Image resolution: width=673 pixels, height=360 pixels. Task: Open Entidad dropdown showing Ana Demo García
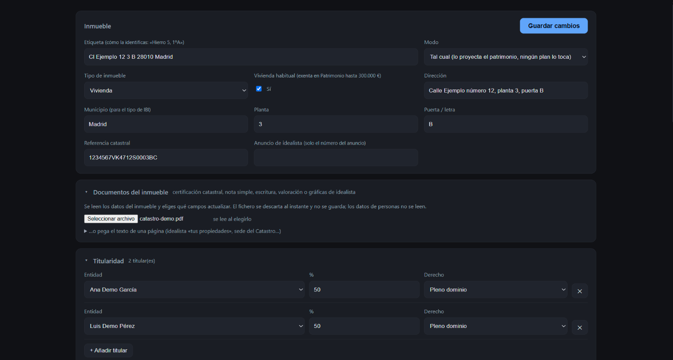tap(194, 290)
